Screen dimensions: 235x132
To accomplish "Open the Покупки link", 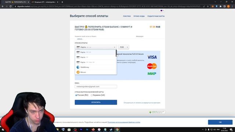I will [x=127, y=16].
